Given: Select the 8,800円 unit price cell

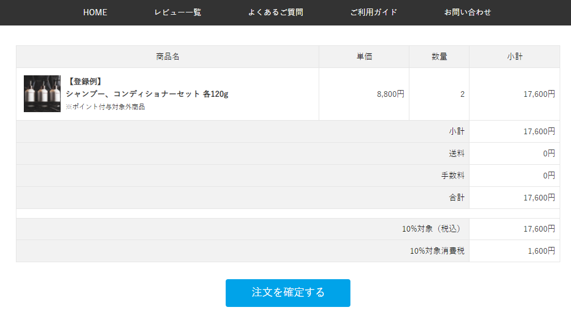Looking at the screenshot, I should pyautogui.click(x=390, y=94).
